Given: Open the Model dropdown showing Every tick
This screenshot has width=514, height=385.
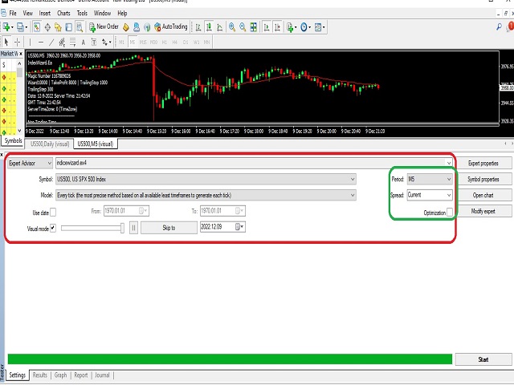Looking at the screenshot, I should [206, 195].
